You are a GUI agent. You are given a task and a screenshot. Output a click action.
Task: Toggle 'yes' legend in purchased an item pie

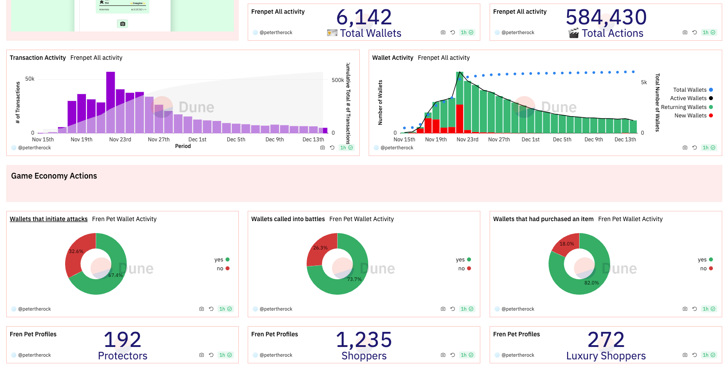(705, 260)
